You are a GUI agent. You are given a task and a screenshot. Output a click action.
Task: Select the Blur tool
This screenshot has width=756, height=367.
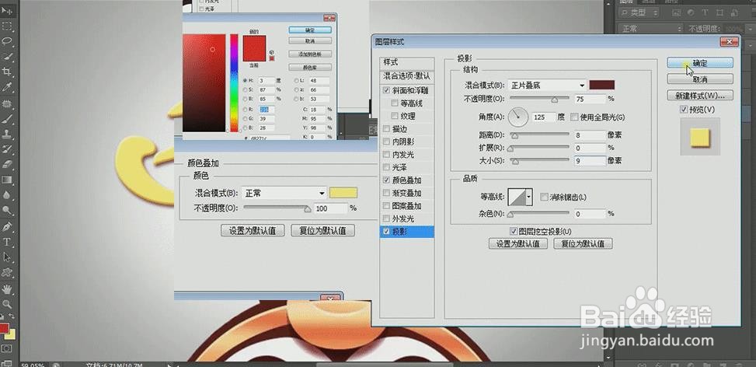pyautogui.click(x=7, y=195)
